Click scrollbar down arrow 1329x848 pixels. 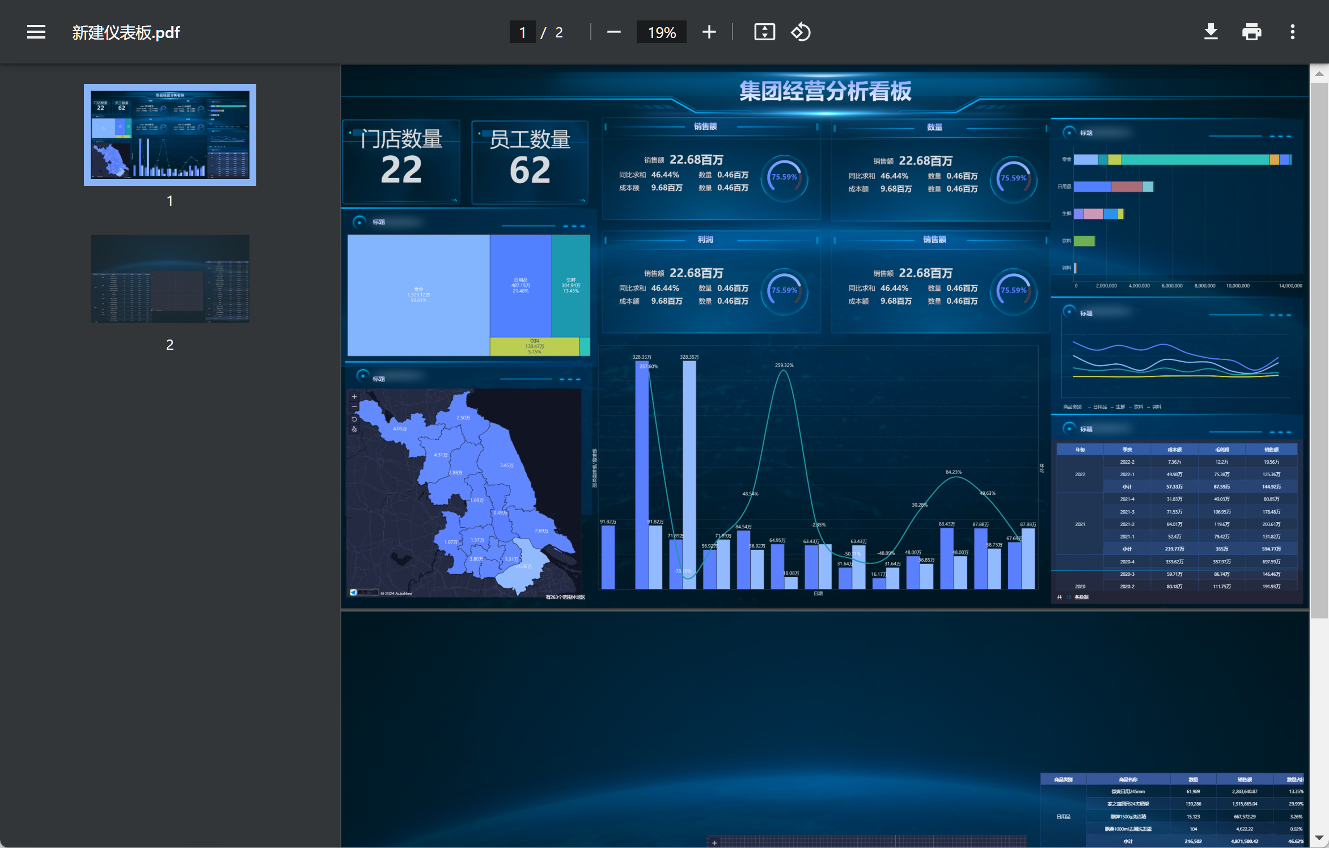(1319, 838)
